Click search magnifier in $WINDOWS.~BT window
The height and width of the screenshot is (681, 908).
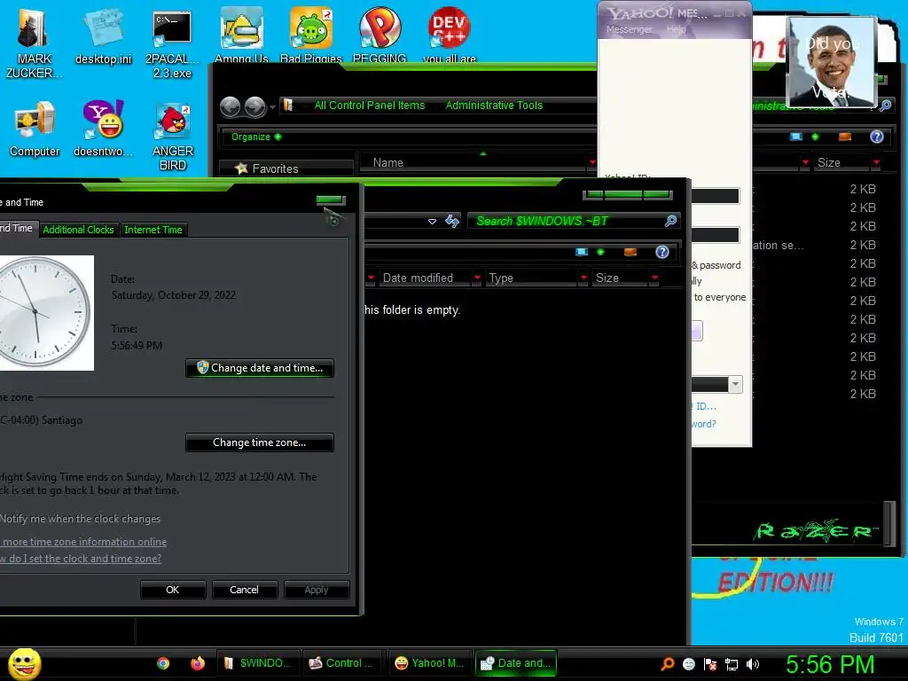(x=670, y=221)
